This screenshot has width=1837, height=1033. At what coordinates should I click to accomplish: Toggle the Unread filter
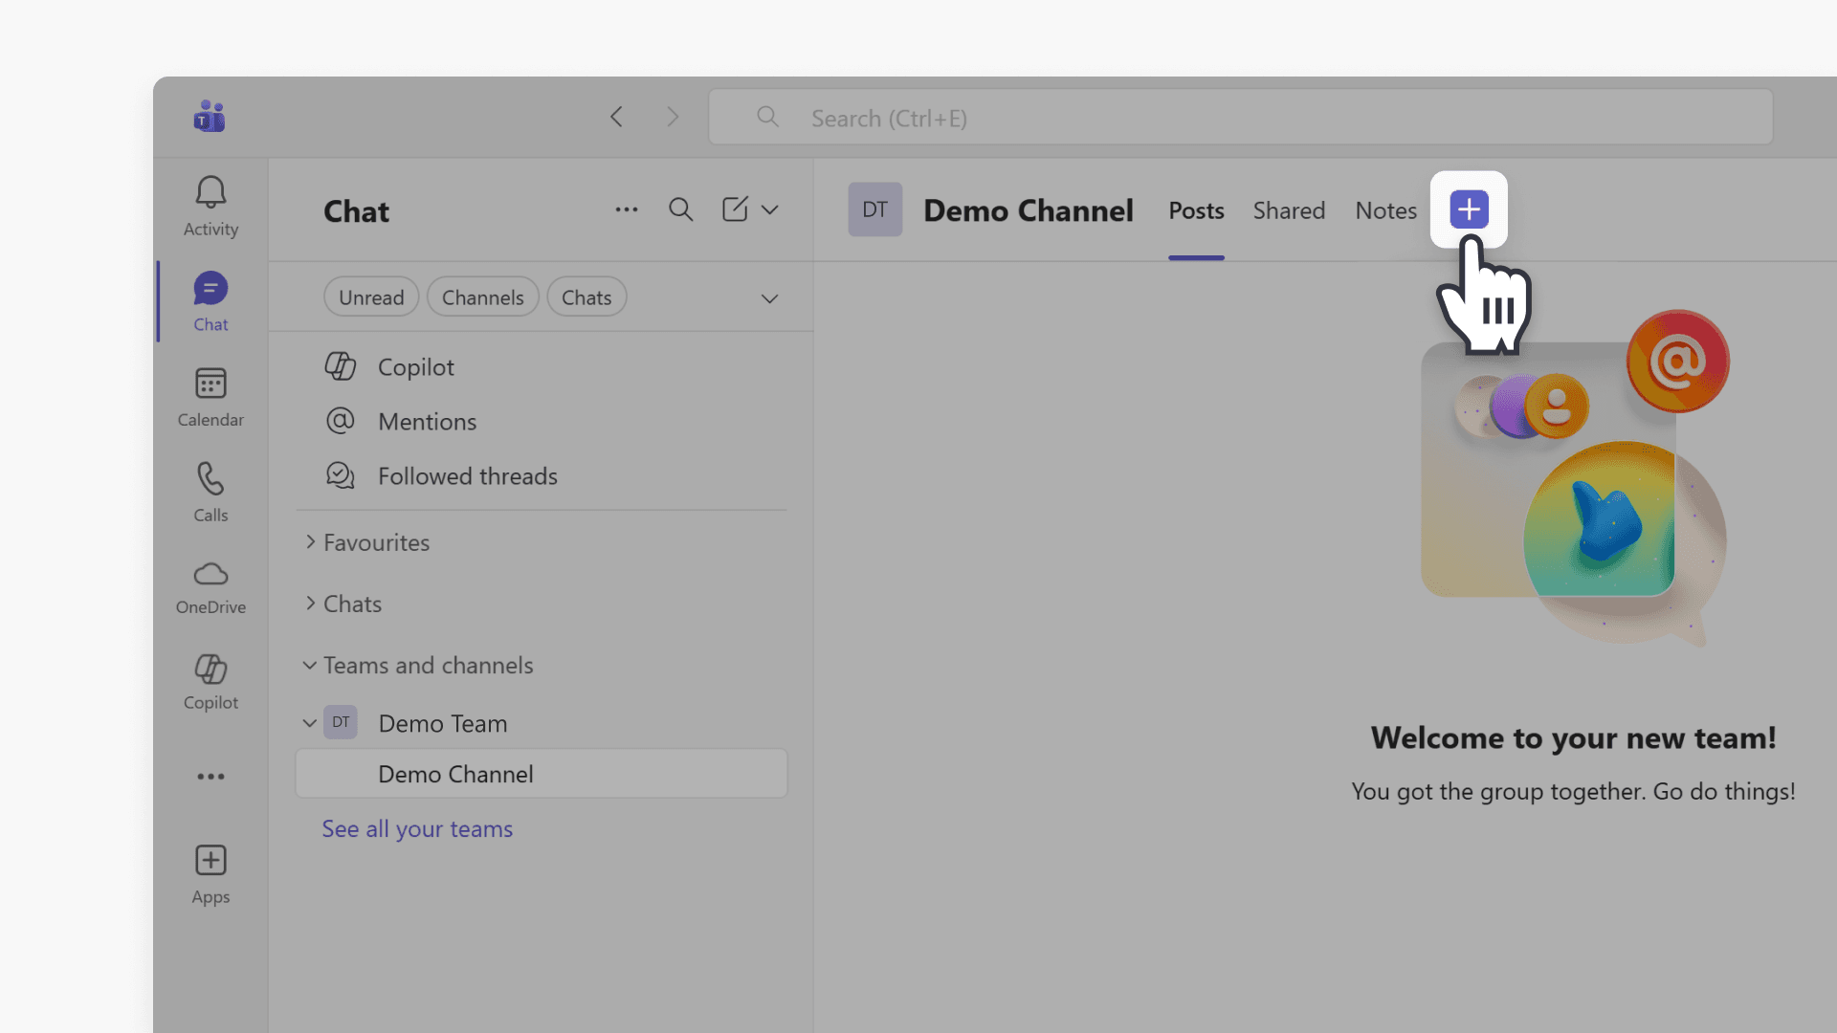(370, 297)
